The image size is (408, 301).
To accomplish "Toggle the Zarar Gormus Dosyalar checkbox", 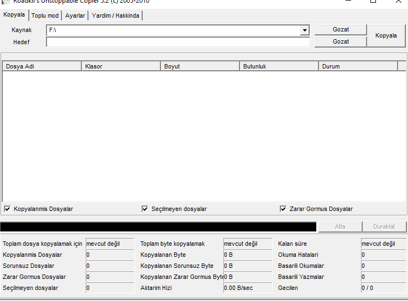I will [283, 209].
